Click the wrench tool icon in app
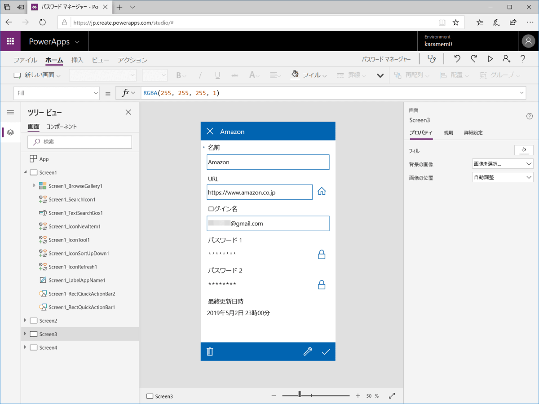This screenshot has height=404, width=539. click(x=308, y=351)
